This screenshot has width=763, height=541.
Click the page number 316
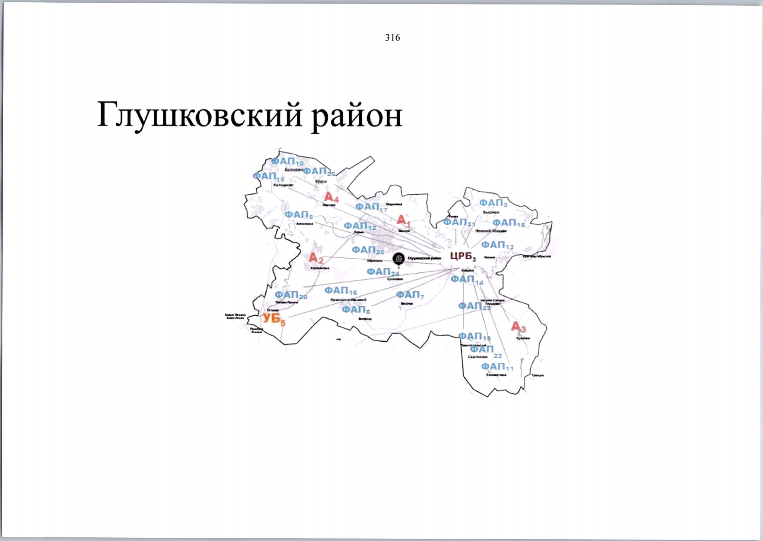click(x=393, y=38)
